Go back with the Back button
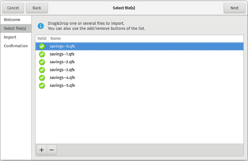 click(37, 8)
